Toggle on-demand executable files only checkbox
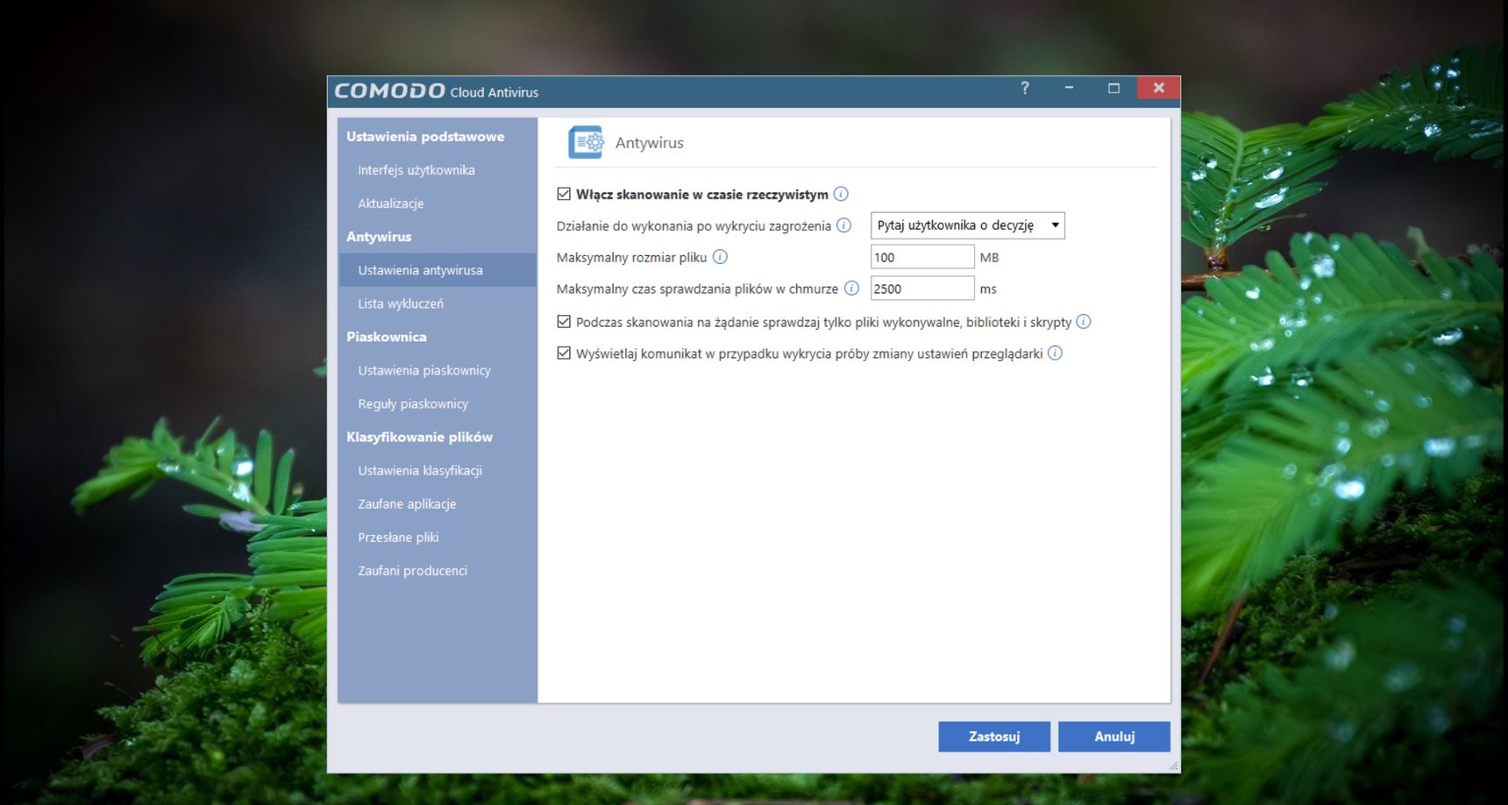This screenshot has height=805, width=1508. (564, 322)
